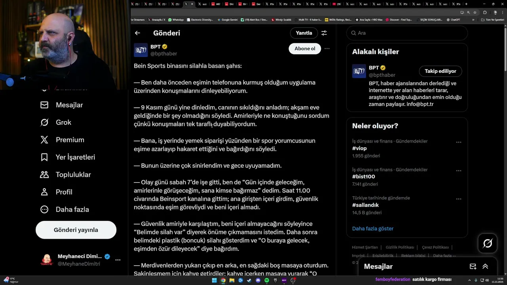Image resolution: width=507 pixels, height=285 pixels.
Task: Open the more options menu beside Abone ol
Action: (x=327, y=48)
